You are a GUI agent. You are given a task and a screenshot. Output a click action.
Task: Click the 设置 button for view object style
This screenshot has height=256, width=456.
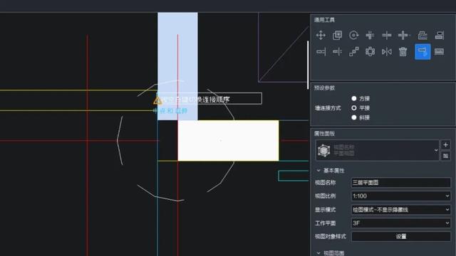pyautogui.click(x=401, y=237)
